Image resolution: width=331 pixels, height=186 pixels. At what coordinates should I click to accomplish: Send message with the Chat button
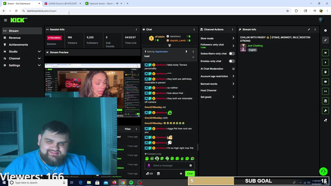click(x=190, y=174)
